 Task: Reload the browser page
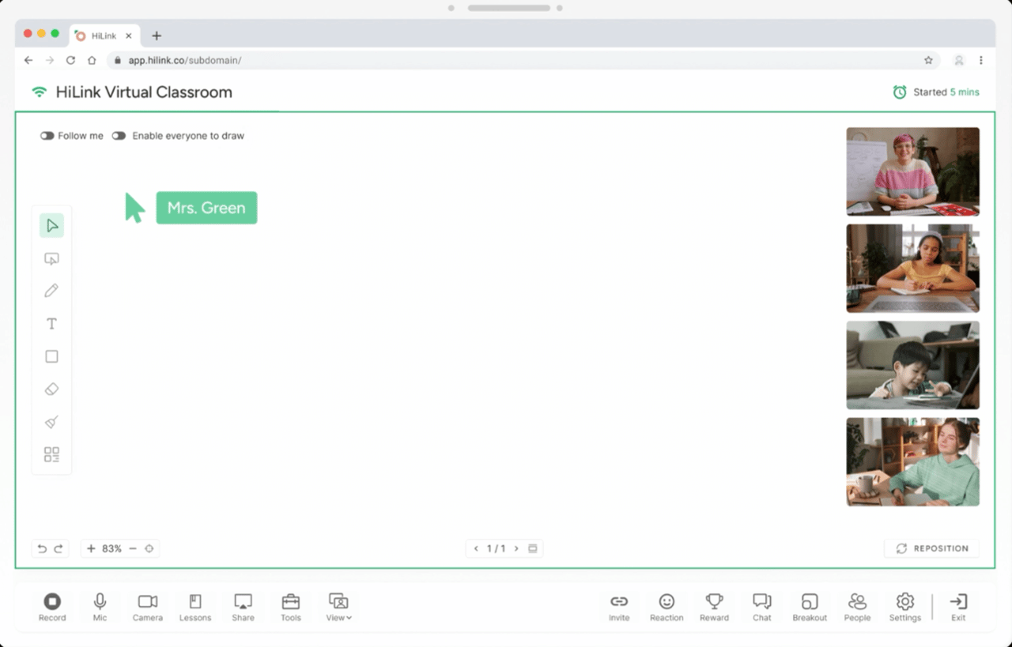click(x=70, y=60)
